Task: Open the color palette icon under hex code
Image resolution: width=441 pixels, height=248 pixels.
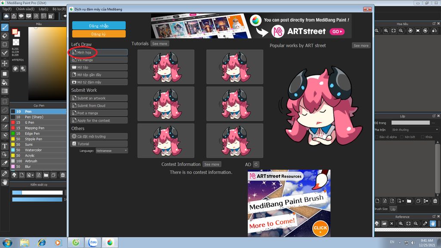Action: pos(16,68)
